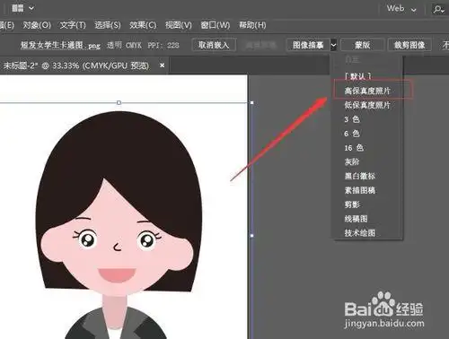Click the linked file name 短发女学生卡通图.png
Viewport: 449px width, 339px height.
click(x=60, y=45)
